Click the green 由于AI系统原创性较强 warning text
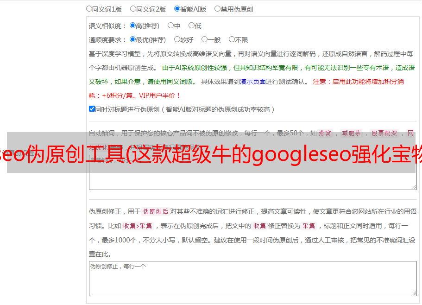The image size is (422, 305). click(x=252, y=75)
